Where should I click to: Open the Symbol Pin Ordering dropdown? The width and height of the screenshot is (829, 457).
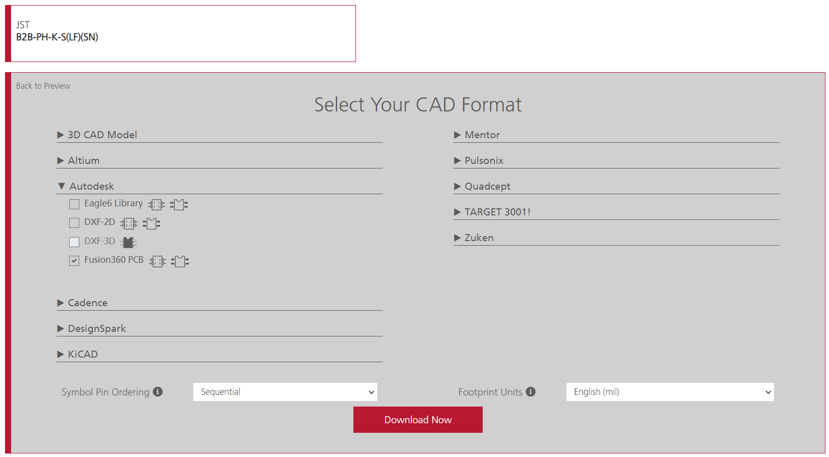click(285, 392)
